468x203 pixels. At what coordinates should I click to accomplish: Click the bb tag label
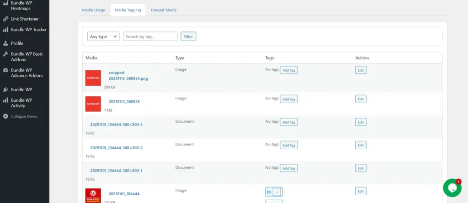click(x=269, y=192)
